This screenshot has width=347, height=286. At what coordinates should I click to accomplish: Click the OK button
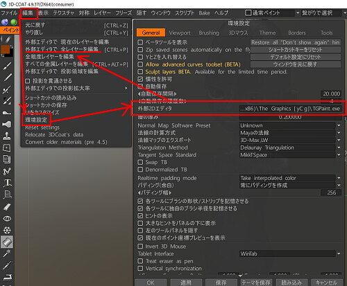tap(151, 283)
